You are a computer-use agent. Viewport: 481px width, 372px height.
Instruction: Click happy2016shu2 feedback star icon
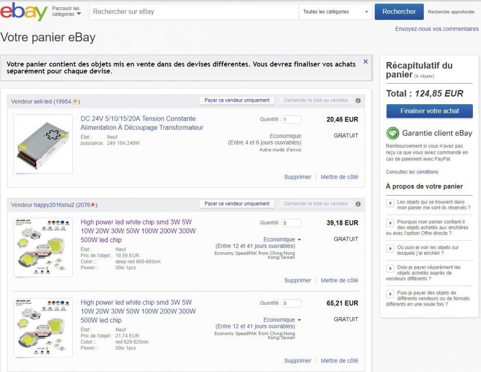[x=93, y=205]
